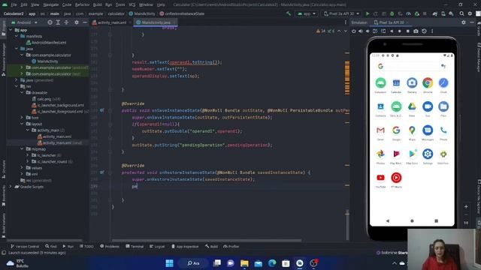Image resolution: width=481 pixels, height=270 pixels.
Task: Open the Tools menu
Action: (x=120, y=4)
